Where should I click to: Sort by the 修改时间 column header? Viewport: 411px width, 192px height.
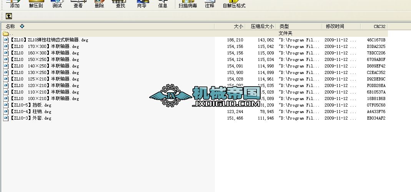(x=341, y=26)
